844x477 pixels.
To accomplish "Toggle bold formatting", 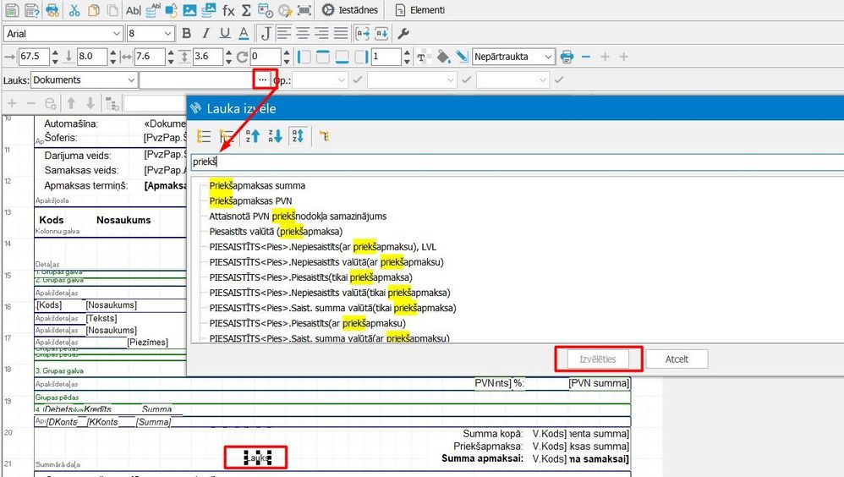I will point(186,33).
